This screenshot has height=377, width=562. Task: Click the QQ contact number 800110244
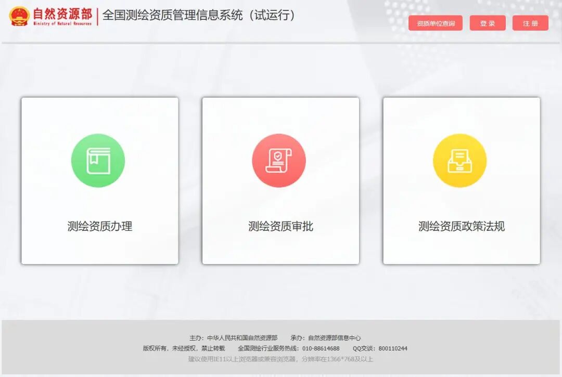393,348
